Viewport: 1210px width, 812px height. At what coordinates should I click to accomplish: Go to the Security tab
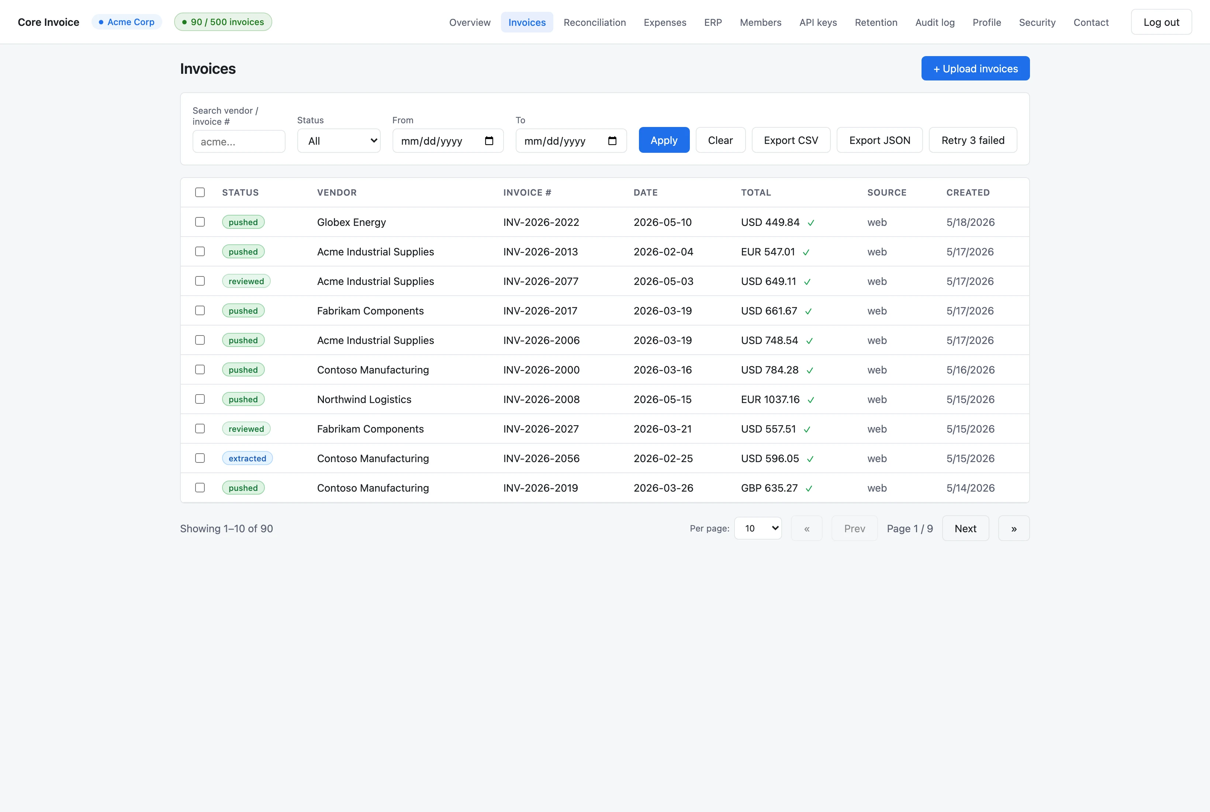coord(1037,22)
